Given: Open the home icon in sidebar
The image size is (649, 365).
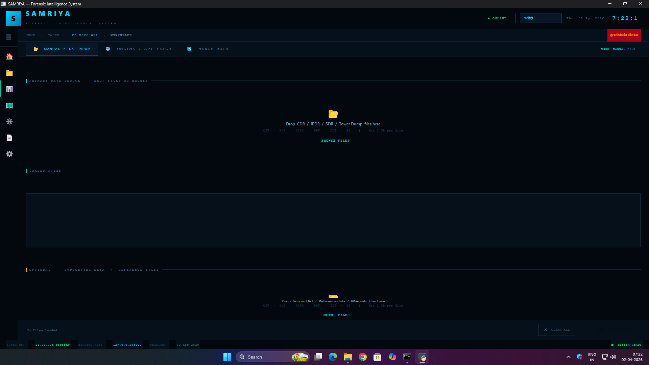Looking at the screenshot, I should point(9,56).
